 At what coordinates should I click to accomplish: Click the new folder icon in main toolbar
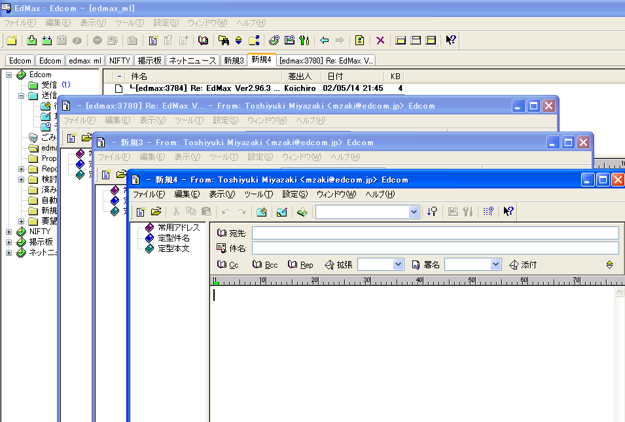tap(12, 41)
